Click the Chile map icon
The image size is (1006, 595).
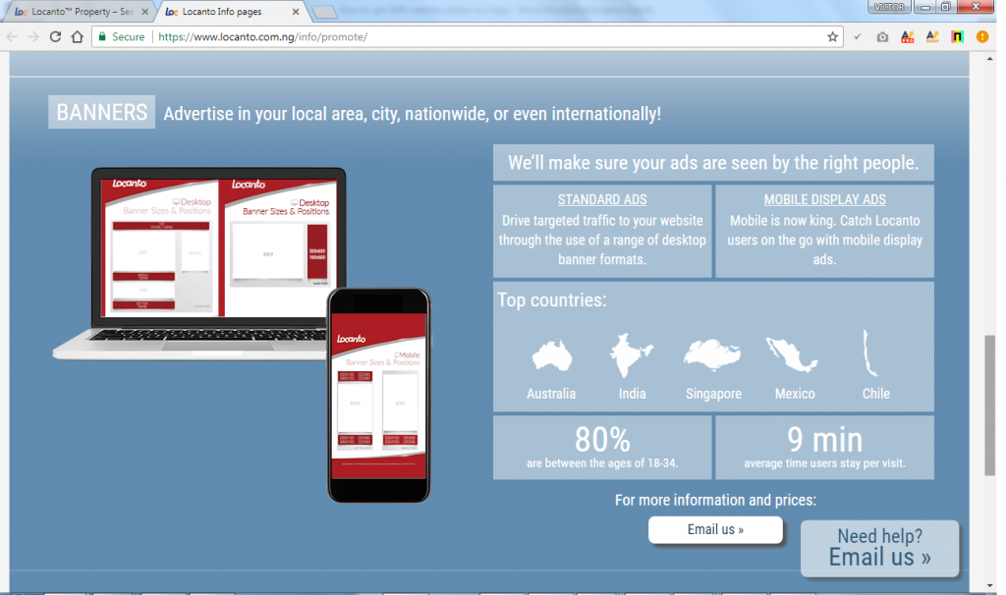(x=868, y=353)
